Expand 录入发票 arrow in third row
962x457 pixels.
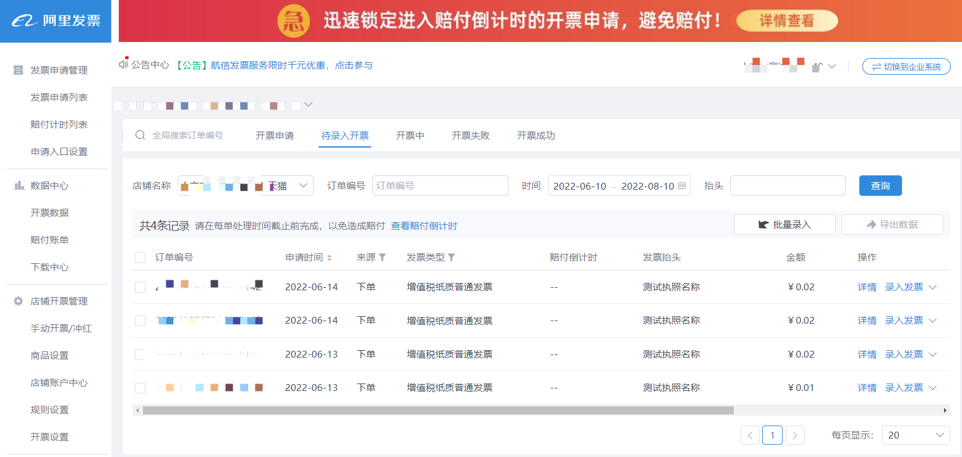coord(933,354)
